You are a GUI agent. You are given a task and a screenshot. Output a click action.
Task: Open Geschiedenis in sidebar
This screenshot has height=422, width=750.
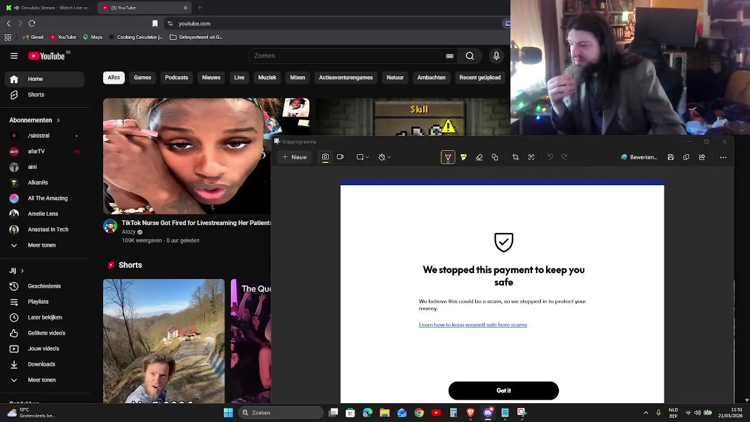(45, 286)
